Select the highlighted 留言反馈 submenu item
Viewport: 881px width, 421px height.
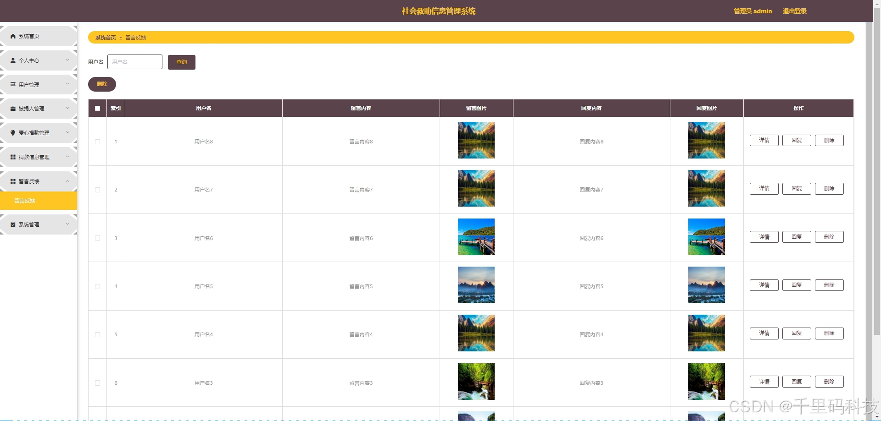tap(39, 201)
